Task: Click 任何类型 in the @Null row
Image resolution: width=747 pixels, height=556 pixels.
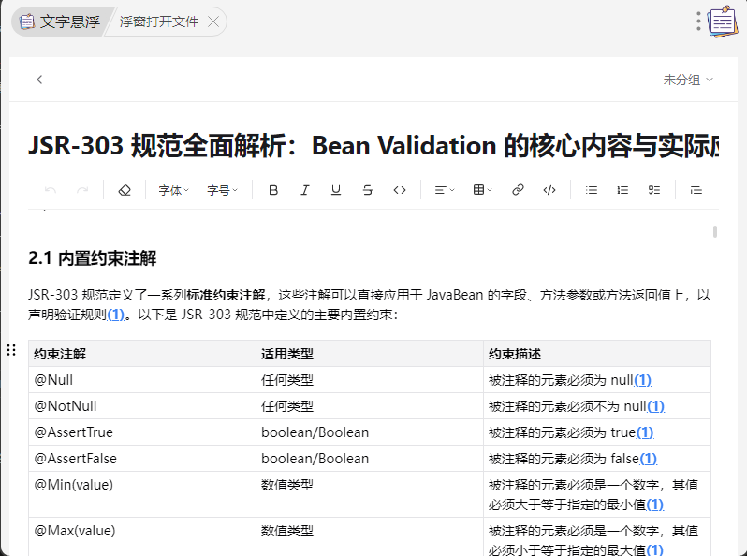Action: 287,380
